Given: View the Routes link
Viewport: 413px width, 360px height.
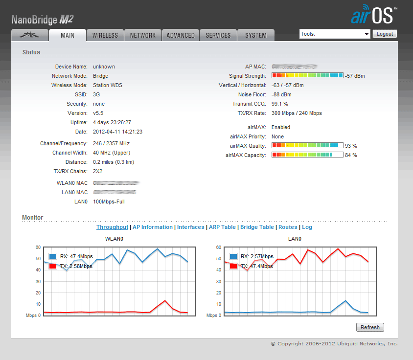Looking at the screenshot, I should (x=288, y=227).
